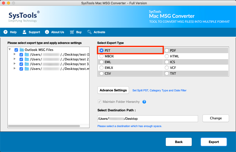Select the EMLX export type

tap(101, 68)
